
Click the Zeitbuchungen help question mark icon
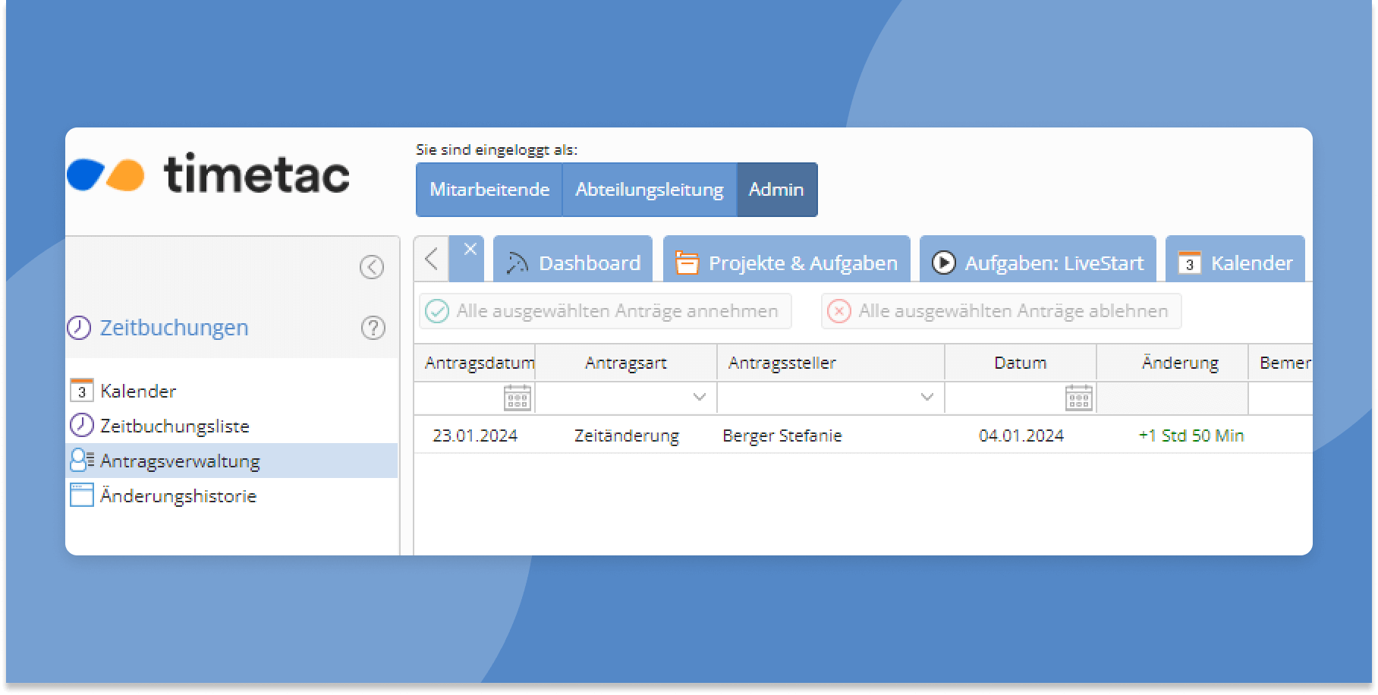[x=373, y=328]
